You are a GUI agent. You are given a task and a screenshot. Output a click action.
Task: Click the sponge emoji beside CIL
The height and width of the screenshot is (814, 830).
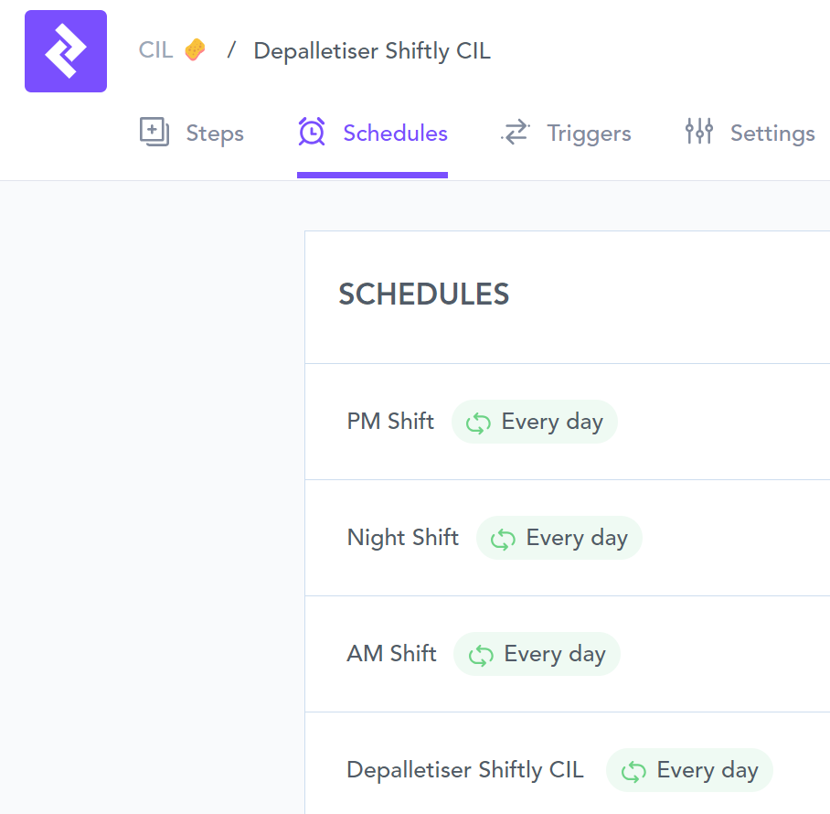(x=194, y=49)
